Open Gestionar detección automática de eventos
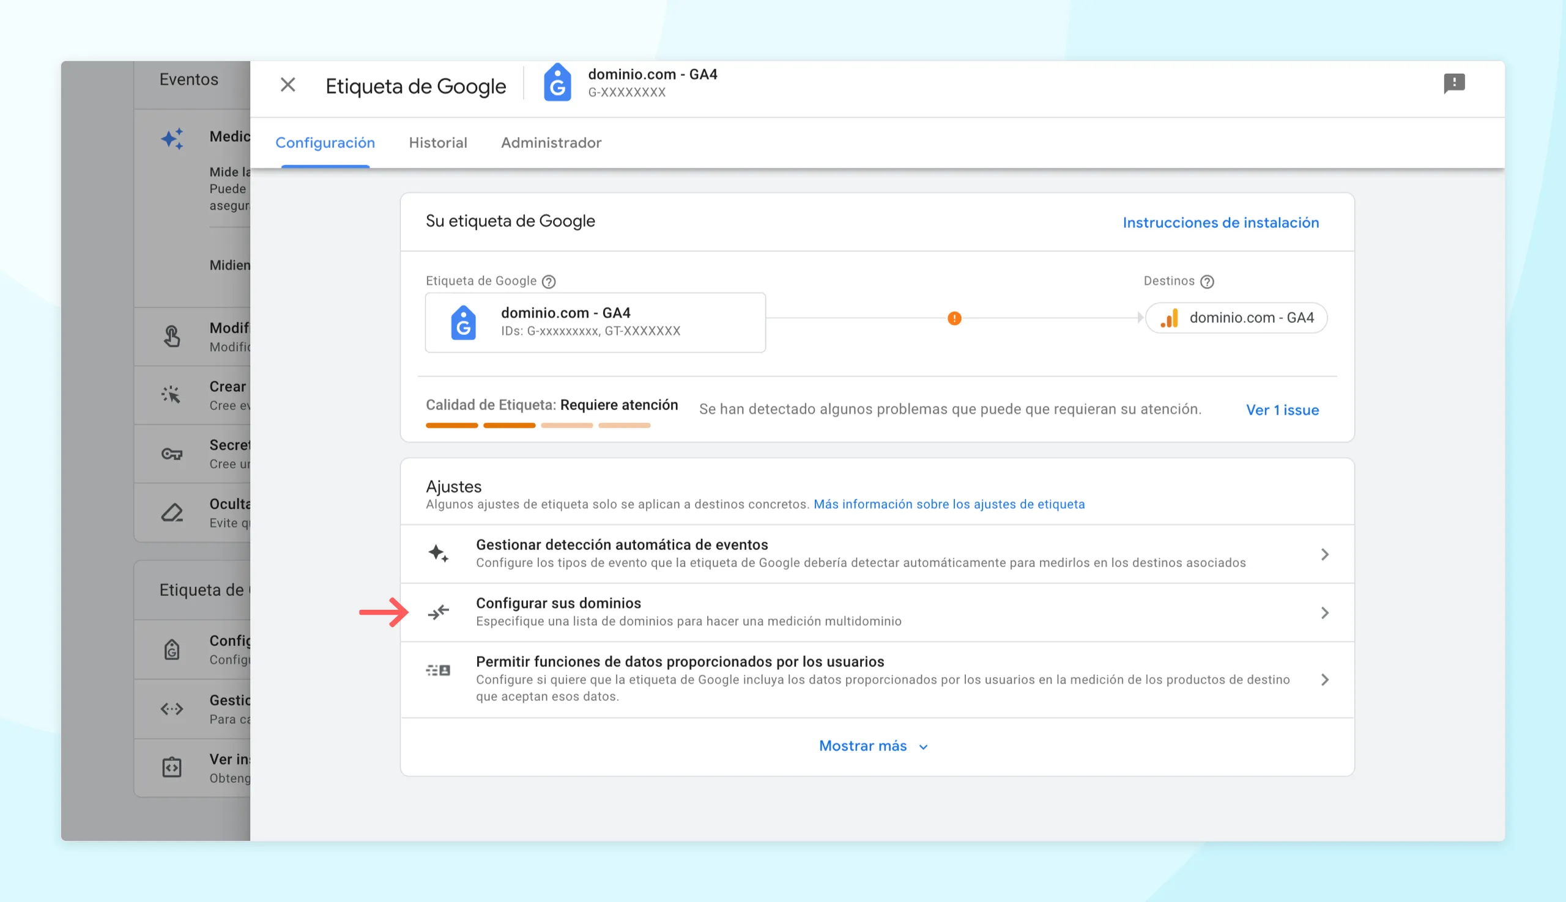Image resolution: width=1566 pixels, height=902 pixels. point(877,554)
